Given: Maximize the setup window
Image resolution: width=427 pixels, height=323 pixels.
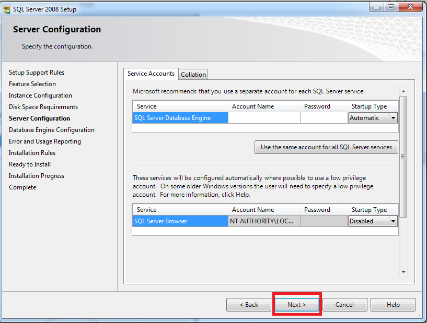Looking at the screenshot, I should (x=391, y=7).
